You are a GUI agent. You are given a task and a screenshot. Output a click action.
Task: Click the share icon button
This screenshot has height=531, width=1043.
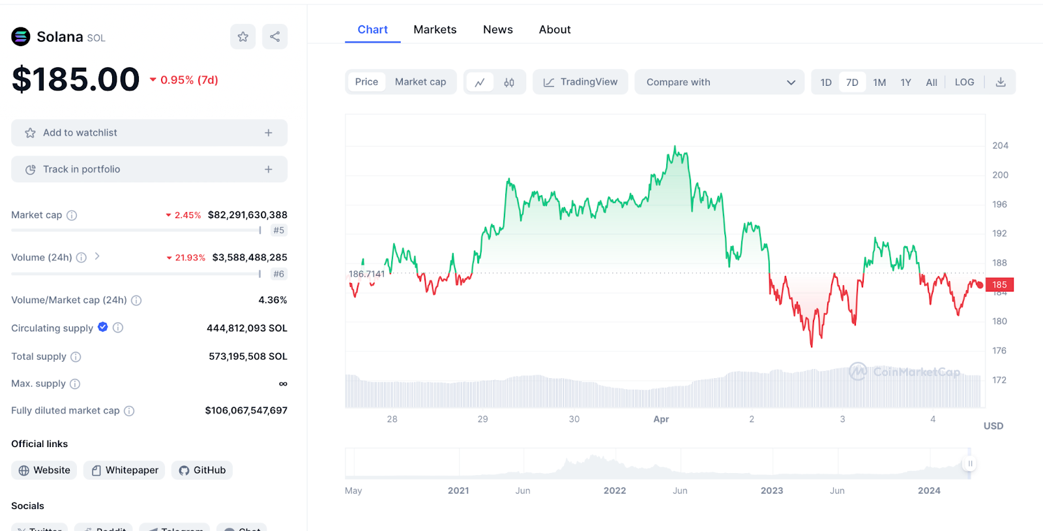274,36
